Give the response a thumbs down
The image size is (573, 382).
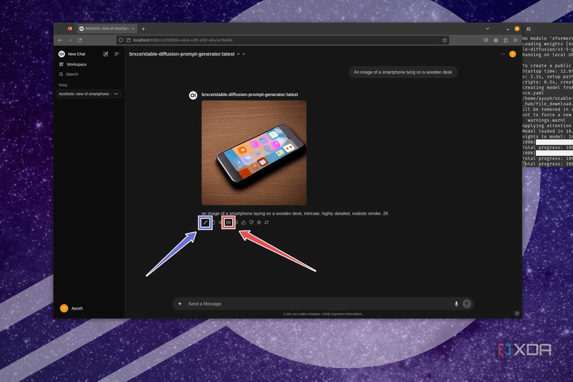tap(251, 223)
